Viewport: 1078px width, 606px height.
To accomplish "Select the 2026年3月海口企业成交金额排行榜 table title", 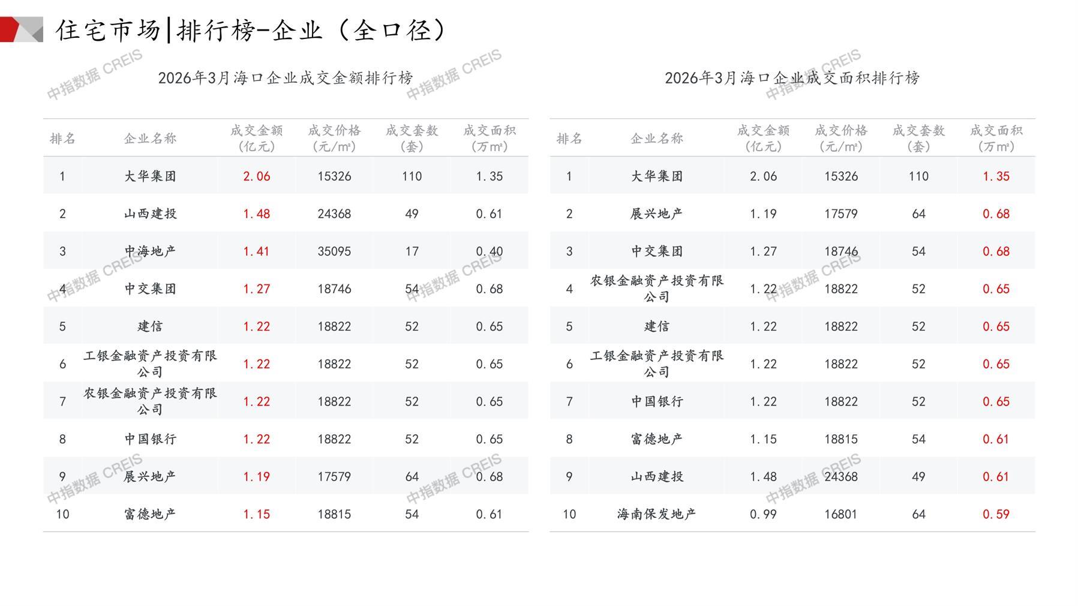I will pos(286,78).
